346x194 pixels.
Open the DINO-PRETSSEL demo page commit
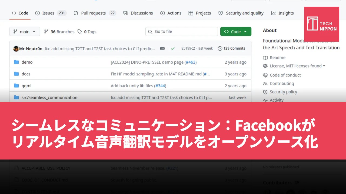pyautogui.click(x=147, y=62)
